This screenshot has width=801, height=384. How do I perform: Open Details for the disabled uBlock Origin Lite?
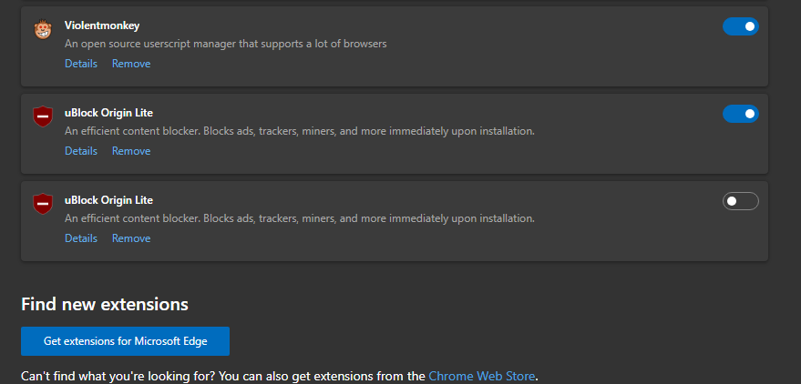pyautogui.click(x=80, y=238)
